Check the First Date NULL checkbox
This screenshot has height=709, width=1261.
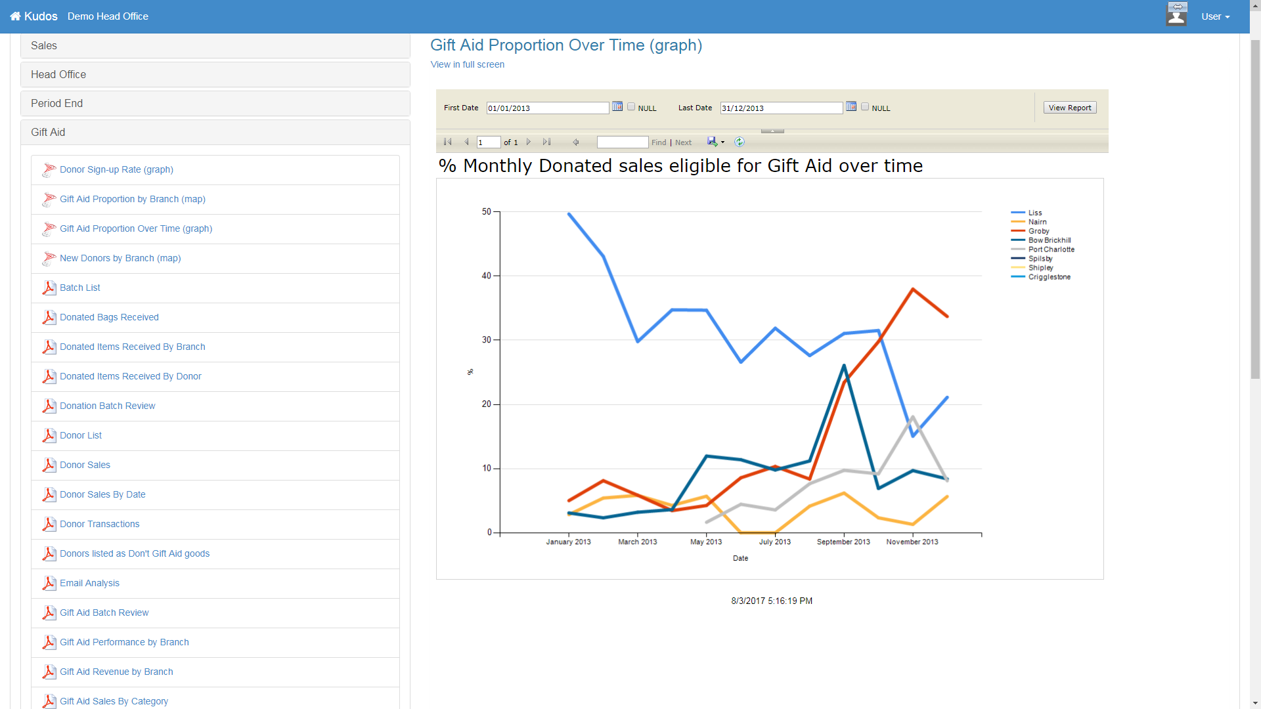click(631, 107)
